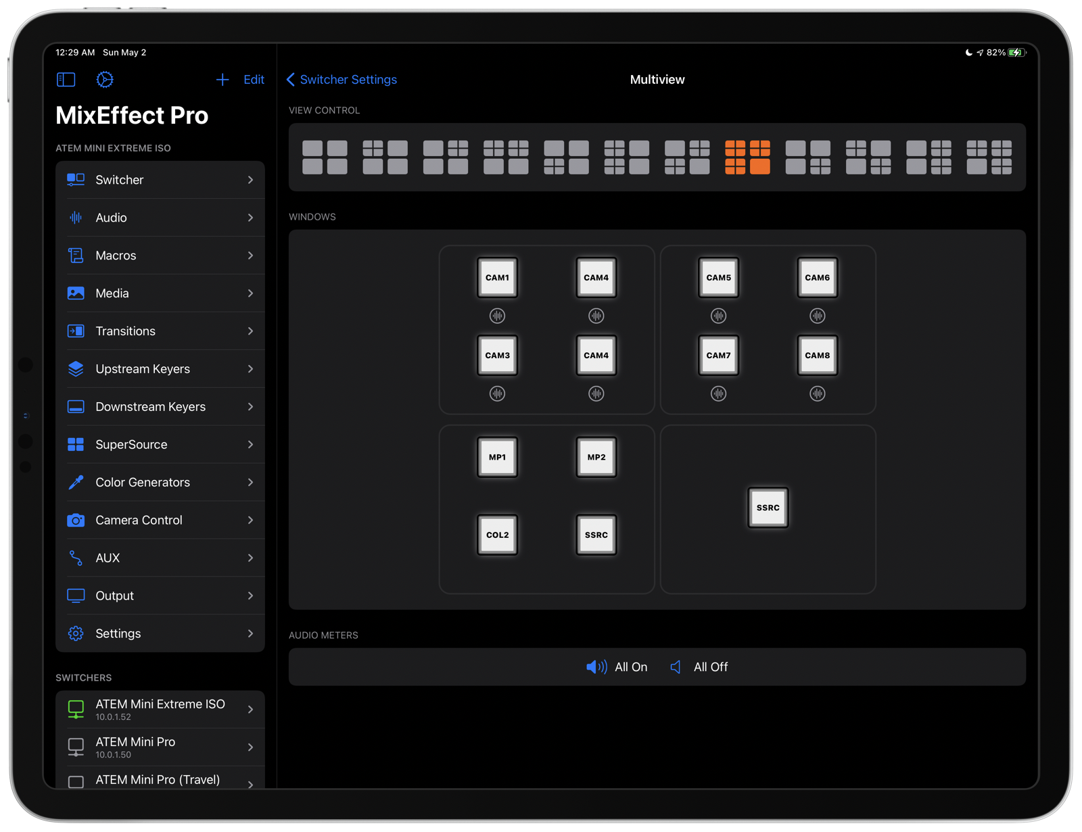Viewport: 1082px width, 832px height.
Task: Select the MP1 window source button
Action: (498, 458)
